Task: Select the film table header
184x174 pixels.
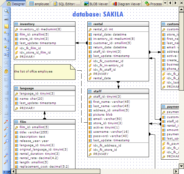Action: point(44,122)
